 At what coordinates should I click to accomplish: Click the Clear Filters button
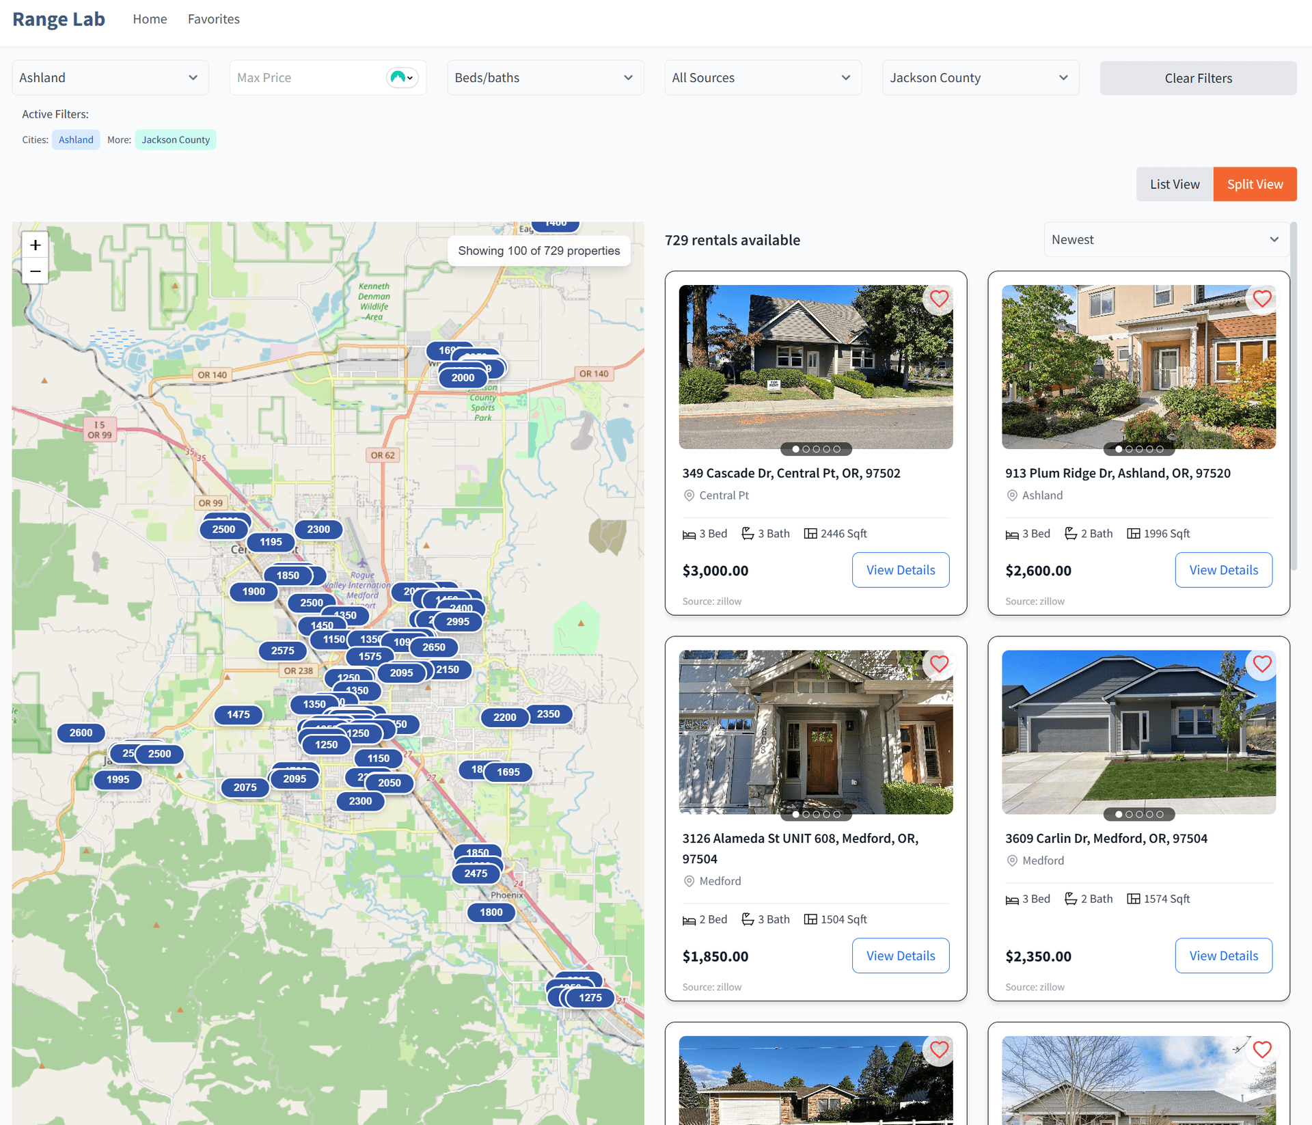[1198, 78]
